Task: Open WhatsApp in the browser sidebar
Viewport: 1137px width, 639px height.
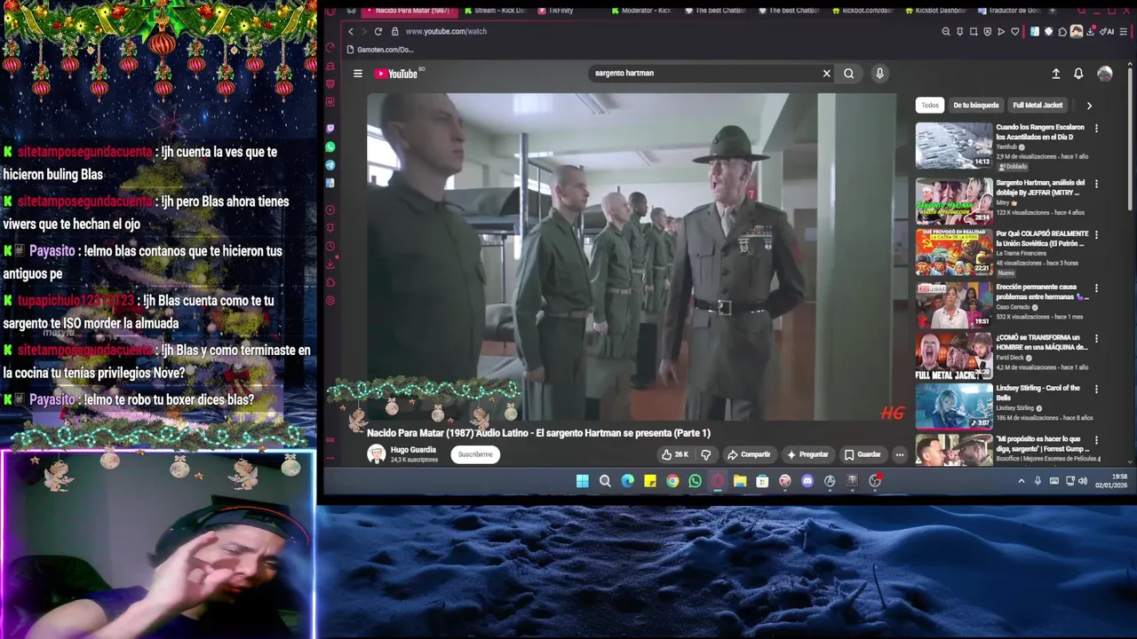Action: tap(330, 146)
